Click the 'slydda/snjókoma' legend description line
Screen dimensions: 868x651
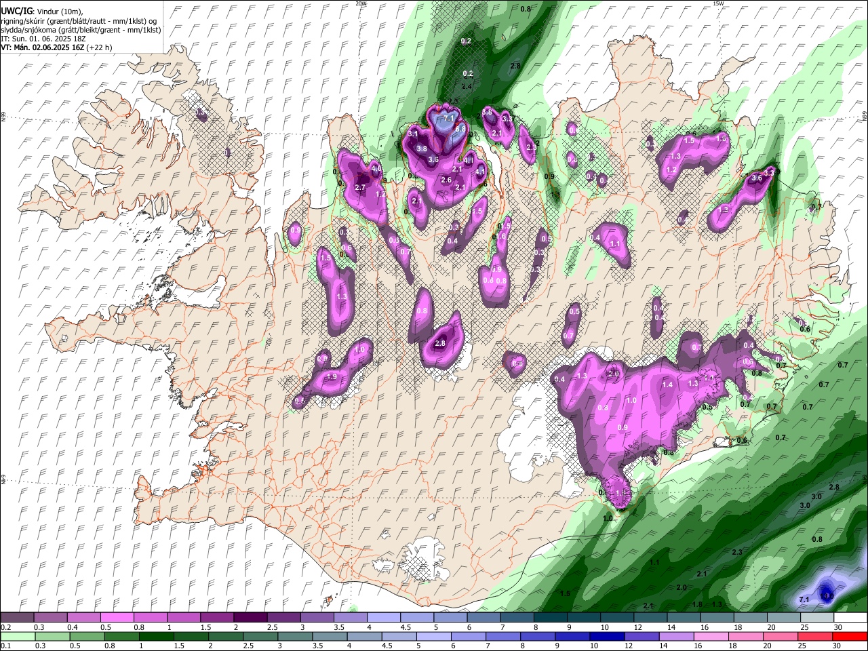click(x=81, y=30)
